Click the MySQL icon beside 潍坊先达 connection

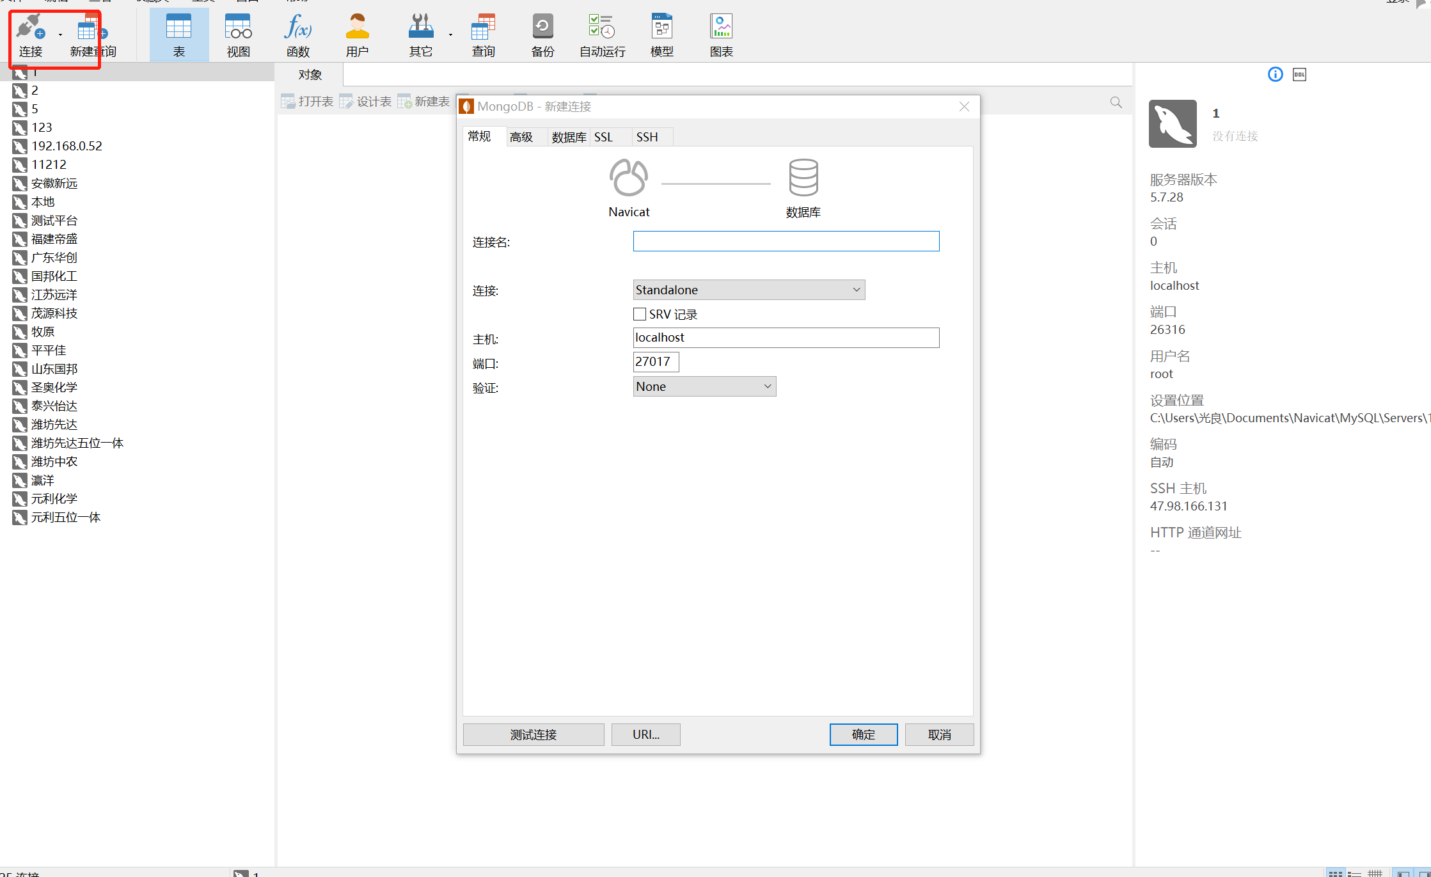[x=20, y=425]
